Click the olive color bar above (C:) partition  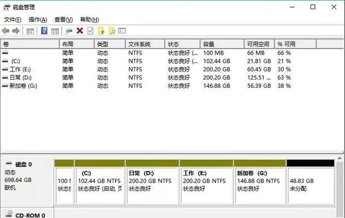[x=100, y=163]
